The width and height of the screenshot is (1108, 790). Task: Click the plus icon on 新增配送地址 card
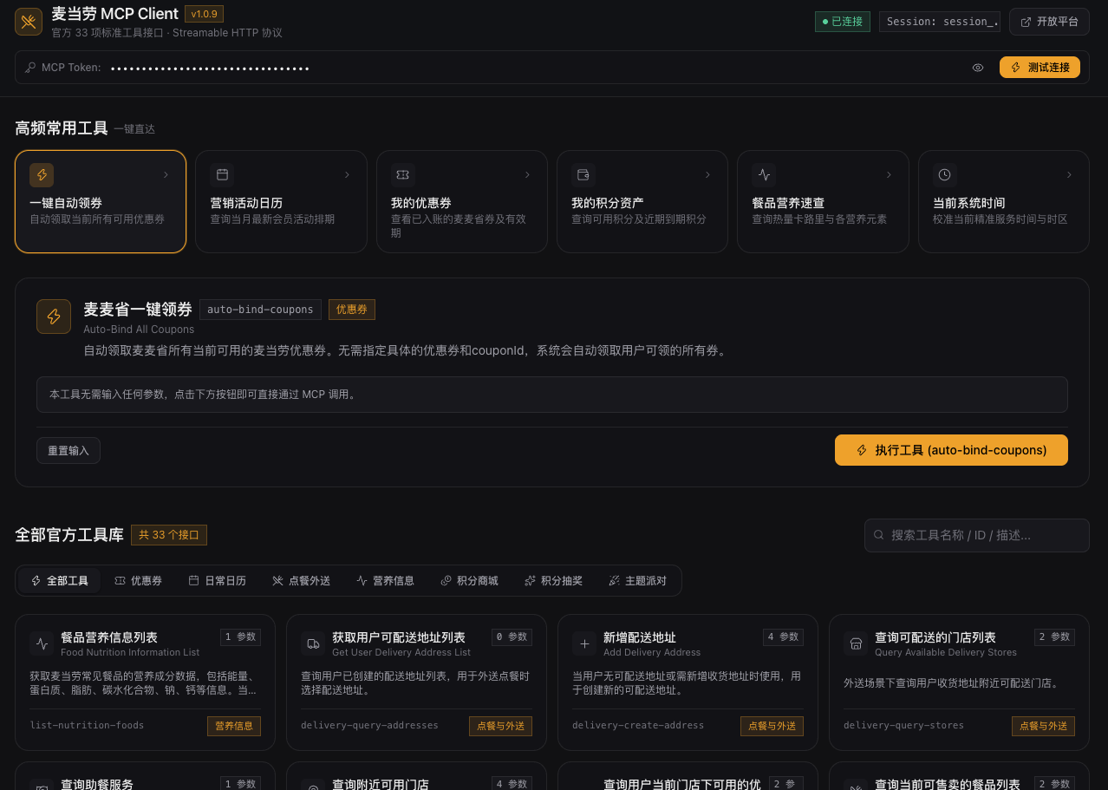coord(584,643)
